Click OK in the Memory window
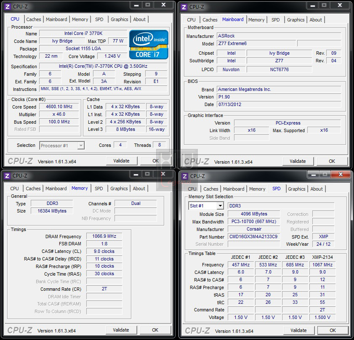The image size is (354, 340). pyautogui.click(x=155, y=330)
